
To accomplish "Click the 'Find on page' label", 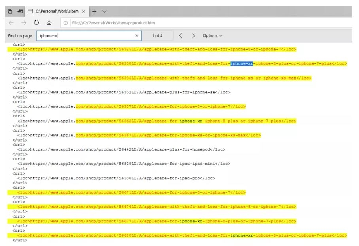I will [x=20, y=36].
